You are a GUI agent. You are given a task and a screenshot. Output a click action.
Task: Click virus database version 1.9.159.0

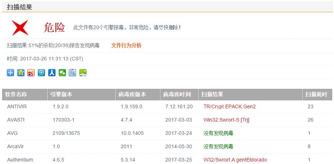click(x=132, y=106)
